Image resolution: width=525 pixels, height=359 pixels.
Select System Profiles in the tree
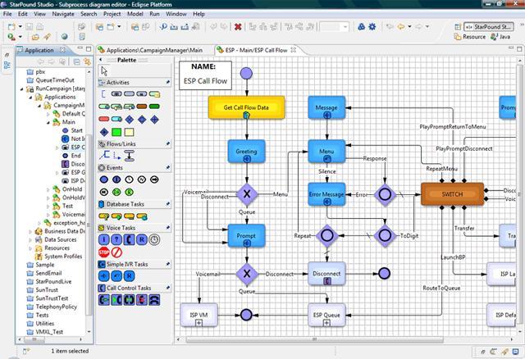pos(63,257)
